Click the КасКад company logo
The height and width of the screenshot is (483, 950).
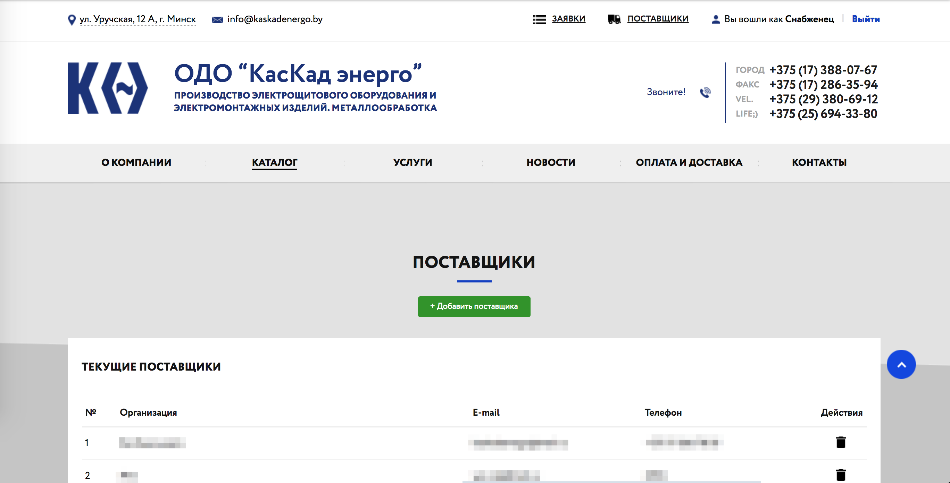coord(108,88)
